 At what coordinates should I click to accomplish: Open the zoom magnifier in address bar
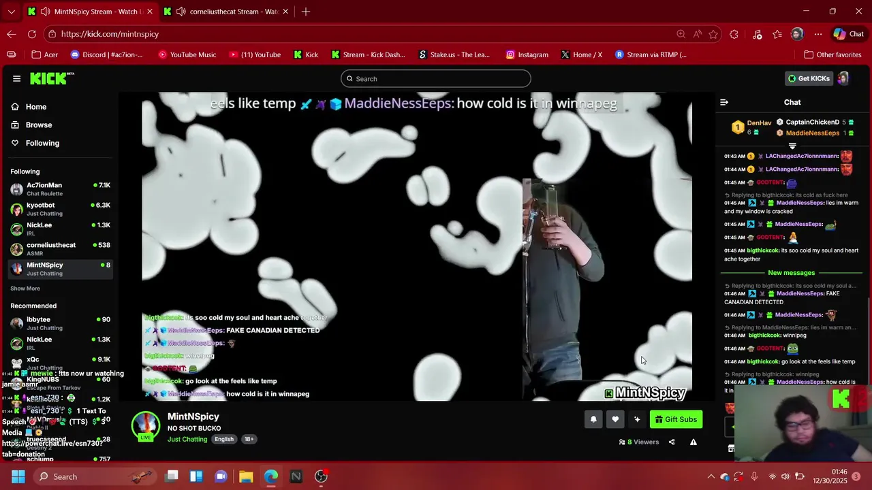pos(681,34)
